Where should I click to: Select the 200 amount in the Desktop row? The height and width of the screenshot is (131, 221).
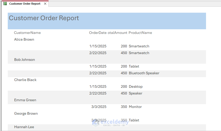124,86
